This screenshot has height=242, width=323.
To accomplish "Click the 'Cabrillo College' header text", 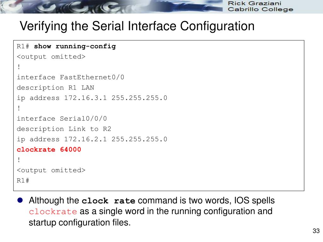I will coord(260,9).
